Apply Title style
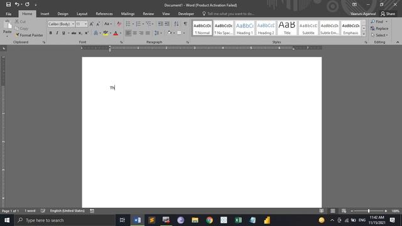This screenshot has height=226, width=402. point(287,28)
